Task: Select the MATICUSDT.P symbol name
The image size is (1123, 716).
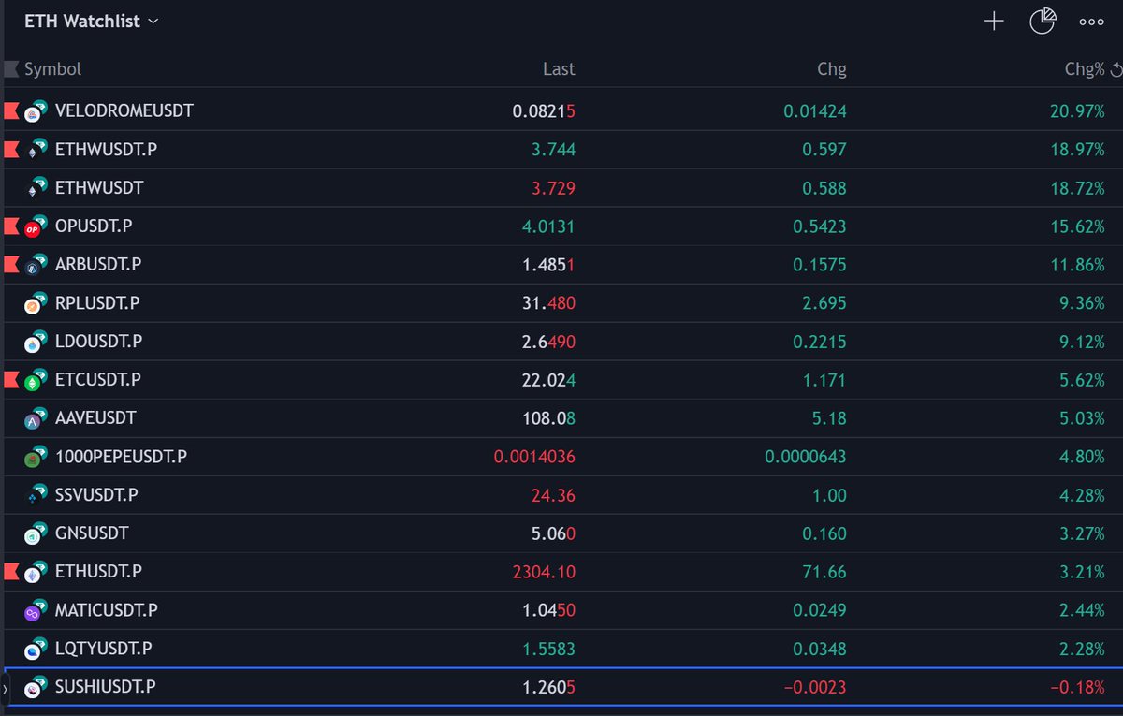Action: point(106,609)
